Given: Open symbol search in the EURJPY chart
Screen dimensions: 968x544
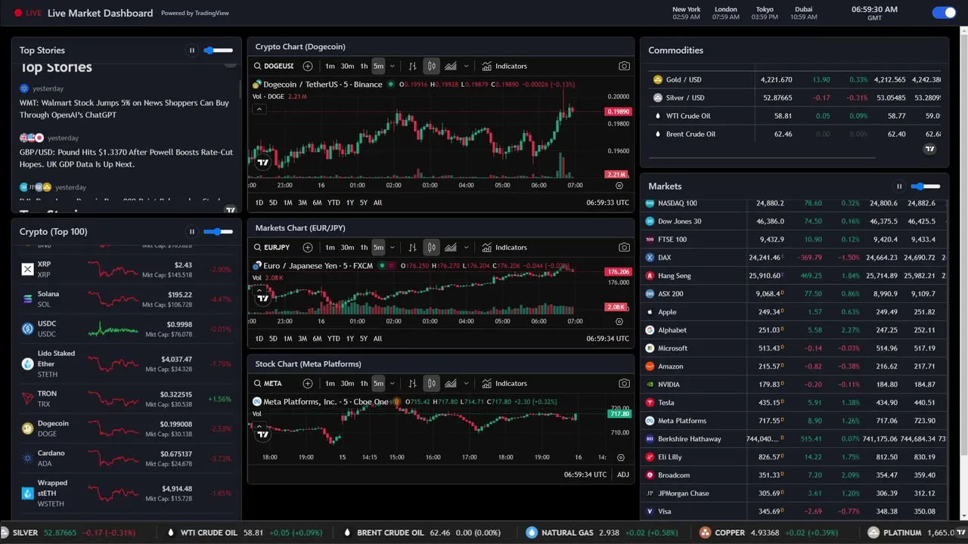Looking at the screenshot, I should [272, 248].
